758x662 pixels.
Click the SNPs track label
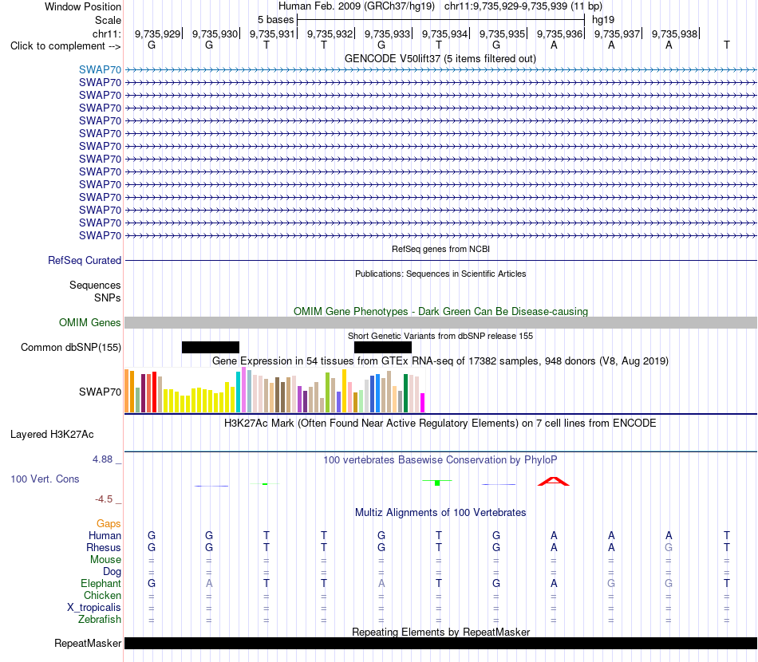(108, 298)
